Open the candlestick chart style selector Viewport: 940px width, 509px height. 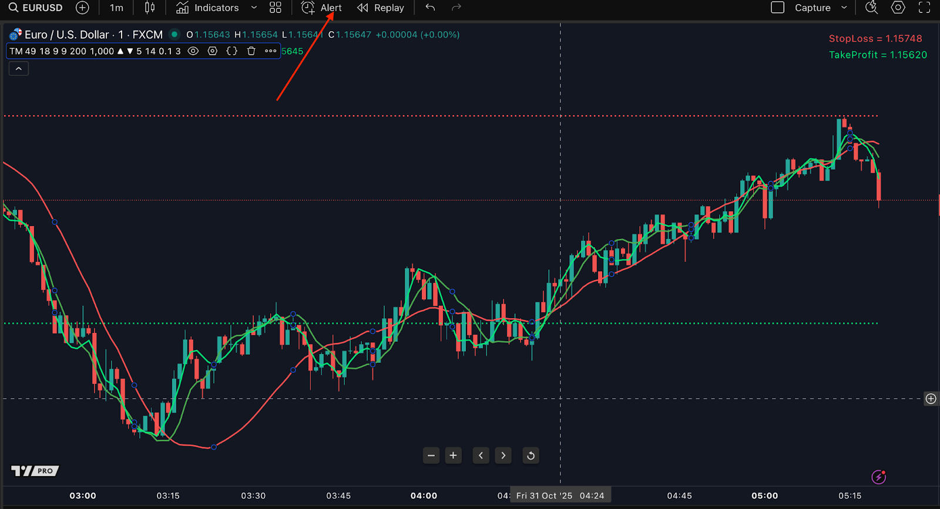[150, 8]
